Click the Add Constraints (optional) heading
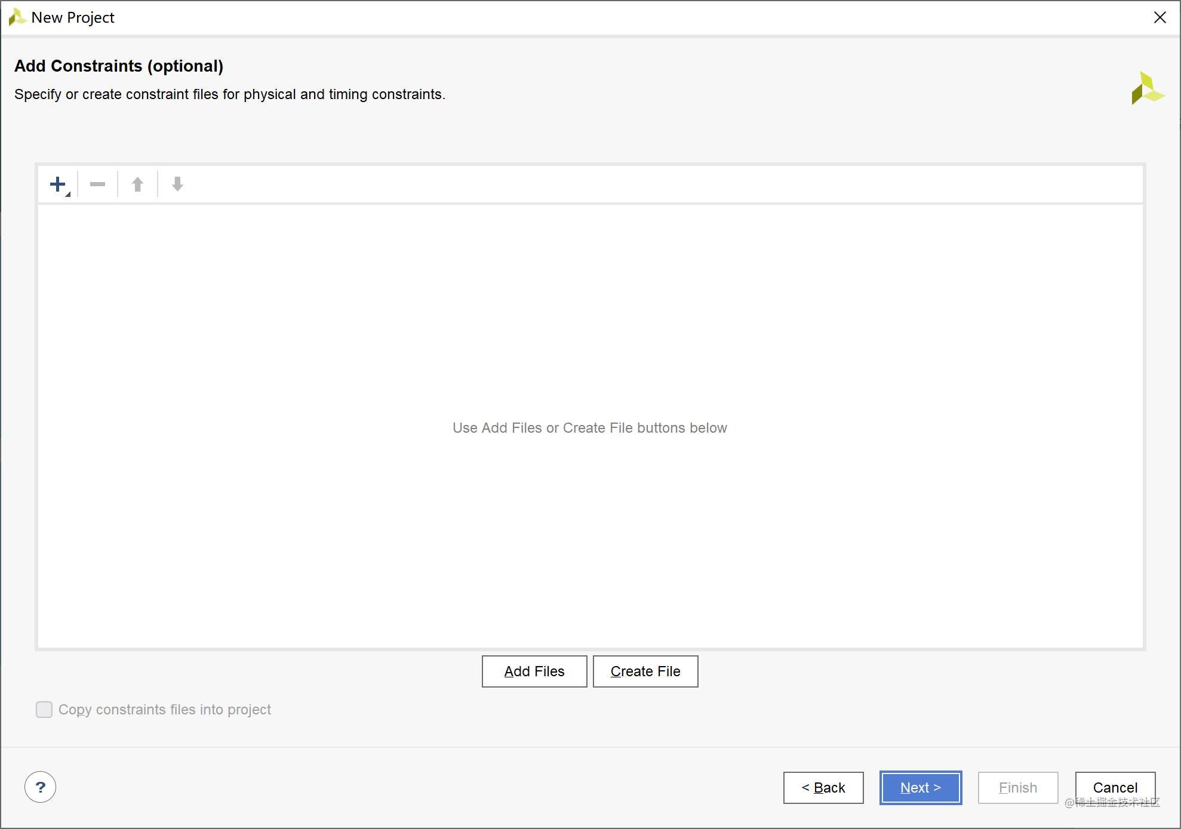1181x829 pixels. coord(119,66)
